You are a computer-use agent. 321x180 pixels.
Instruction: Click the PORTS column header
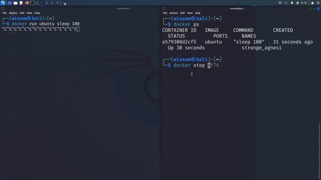click(x=220, y=36)
